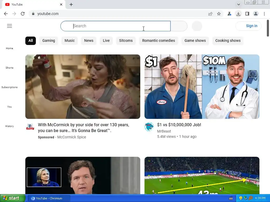
Task: Select the Cooking shows filter chip
Action: coord(228,41)
